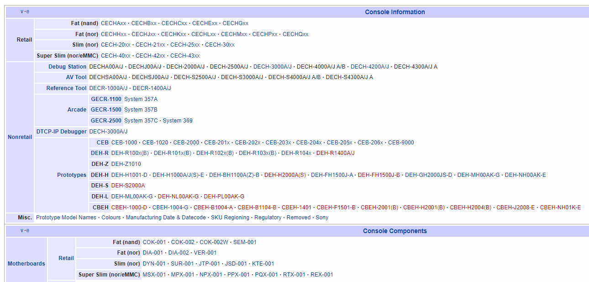Open the System 357A link
This screenshot has width=589, height=282.
[x=141, y=99]
